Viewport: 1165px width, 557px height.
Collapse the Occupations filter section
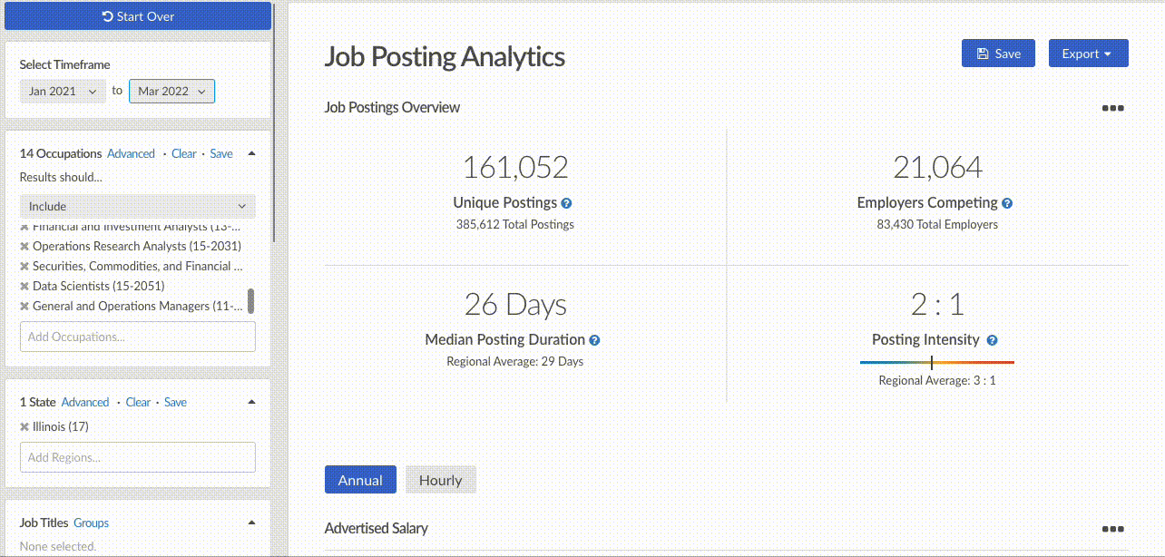point(251,153)
